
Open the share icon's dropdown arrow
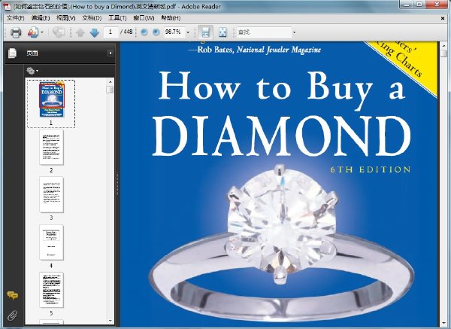[x=42, y=32]
